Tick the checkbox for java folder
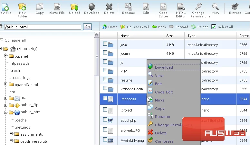 point(105,44)
